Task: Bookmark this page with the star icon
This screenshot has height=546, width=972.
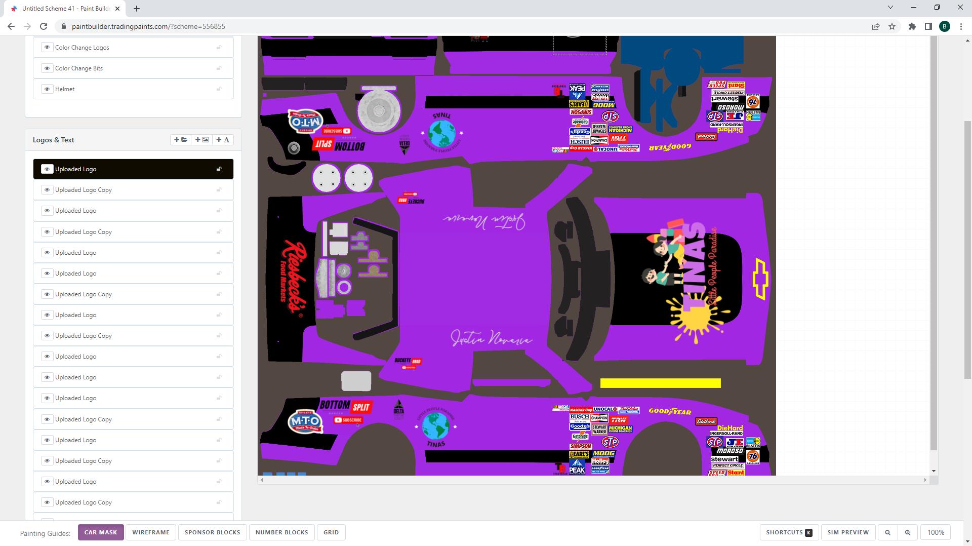Action: 892,26
